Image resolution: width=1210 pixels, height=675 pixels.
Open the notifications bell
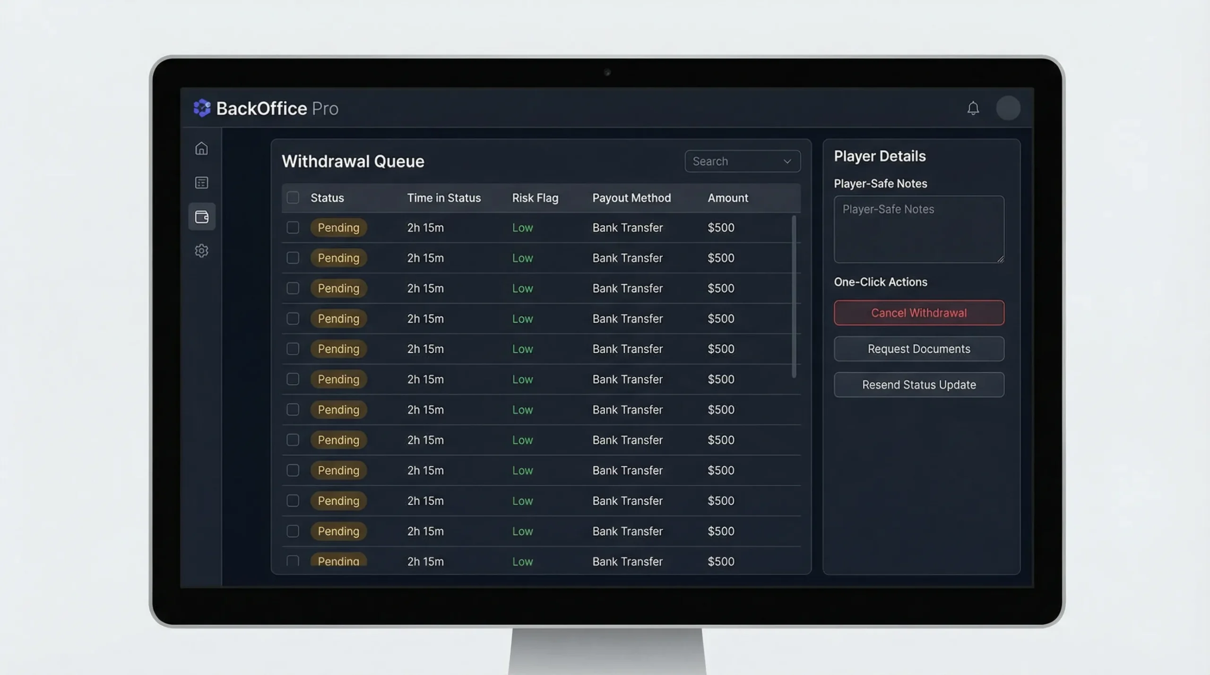coord(973,108)
